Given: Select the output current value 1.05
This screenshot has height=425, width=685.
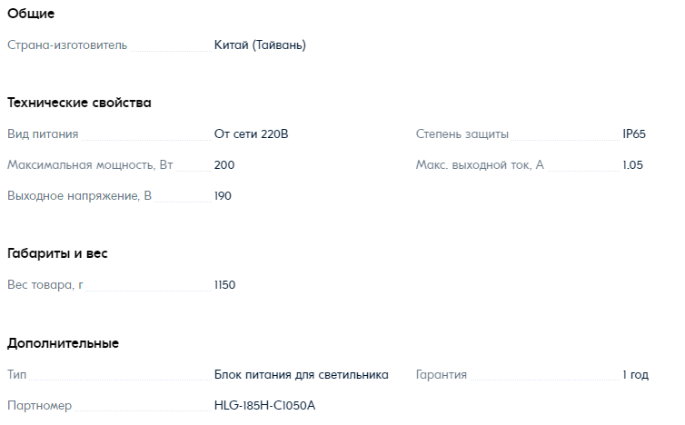Looking at the screenshot, I should click(633, 165).
